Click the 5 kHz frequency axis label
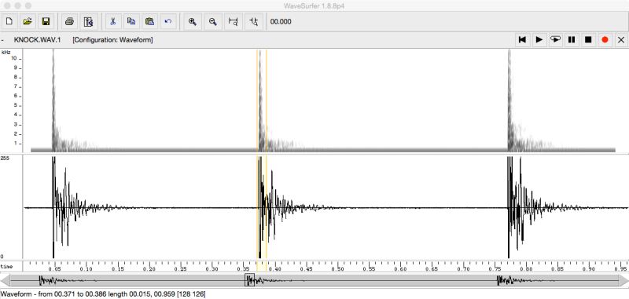This screenshot has width=629, height=299. click(15, 105)
